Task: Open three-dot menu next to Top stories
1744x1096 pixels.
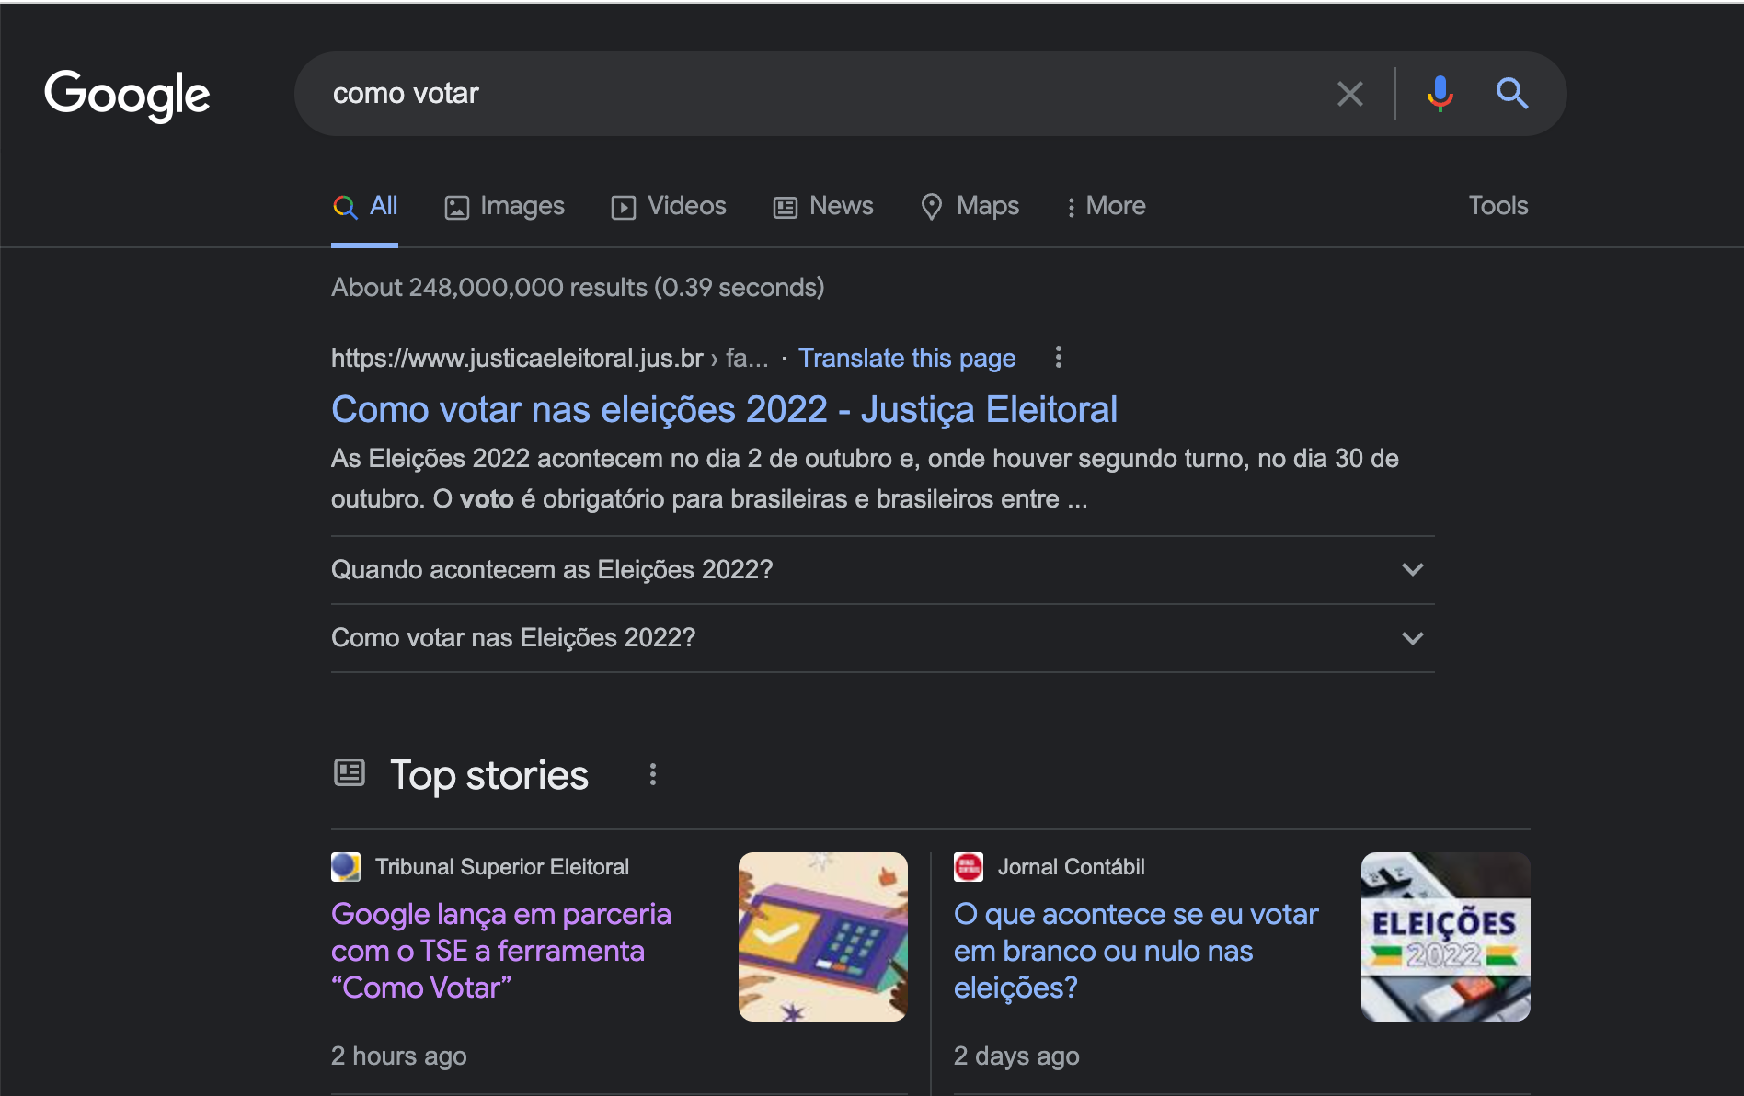Action: (653, 774)
